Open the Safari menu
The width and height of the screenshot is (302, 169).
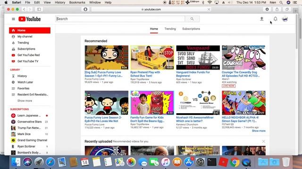[x=17, y=2]
